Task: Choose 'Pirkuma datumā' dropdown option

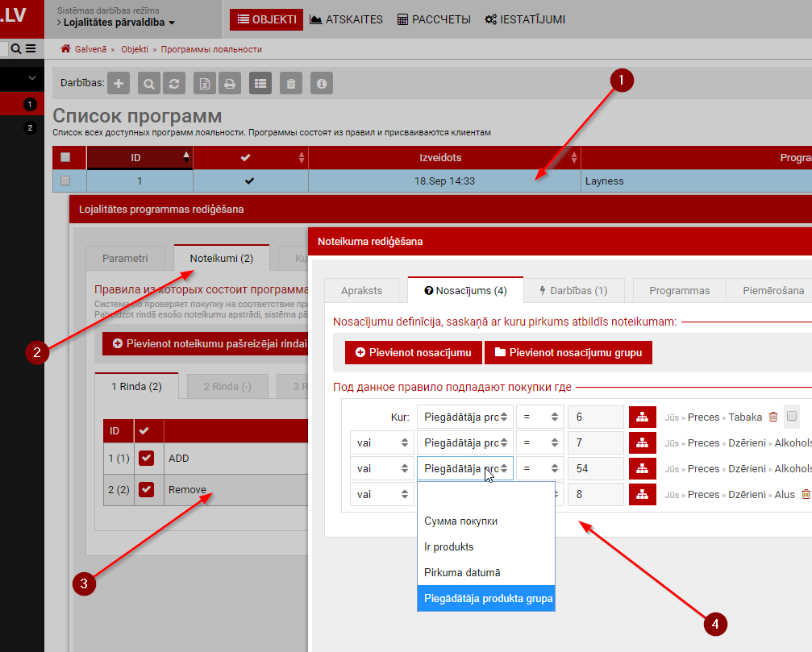Action: (x=462, y=572)
